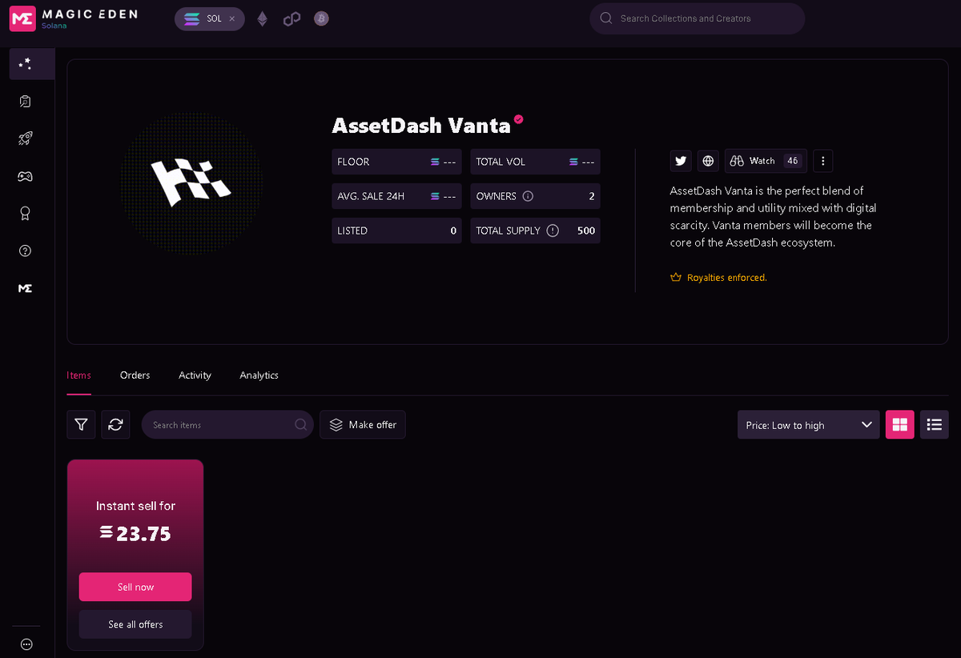The height and width of the screenshot is (658, 961).
Task: Remove the SOL chain filter with its x
Action: [232, 18]
